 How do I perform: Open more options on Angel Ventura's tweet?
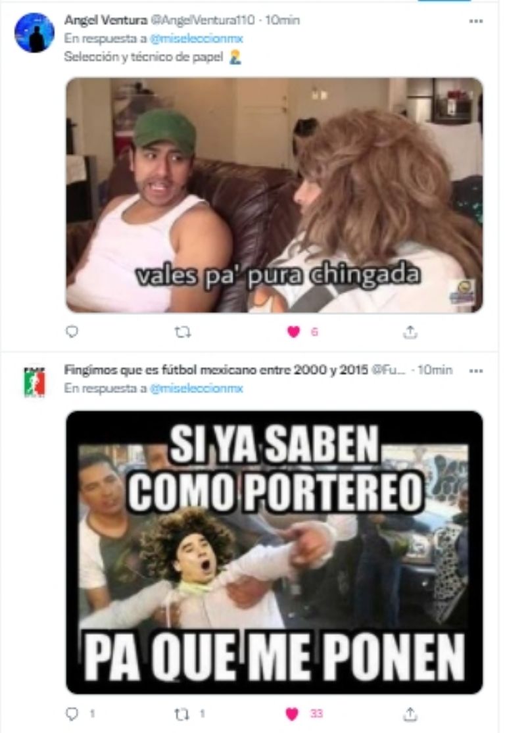pos(475,21)
